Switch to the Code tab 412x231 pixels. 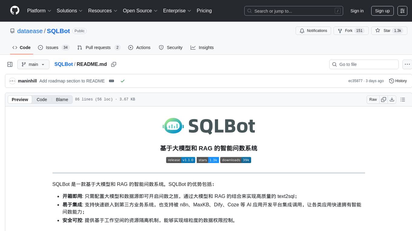pyautogui.click(x=22, y=47)
